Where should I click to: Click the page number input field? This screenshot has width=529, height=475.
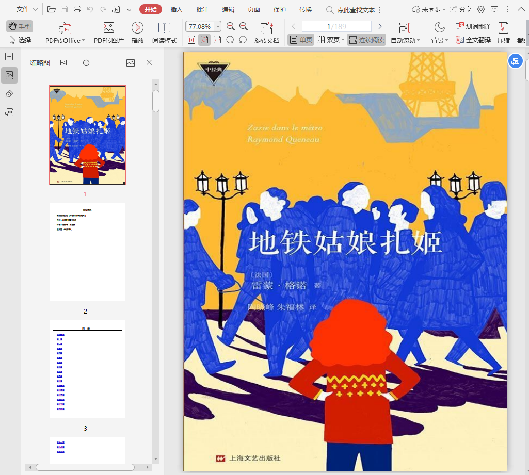point(336,26)
